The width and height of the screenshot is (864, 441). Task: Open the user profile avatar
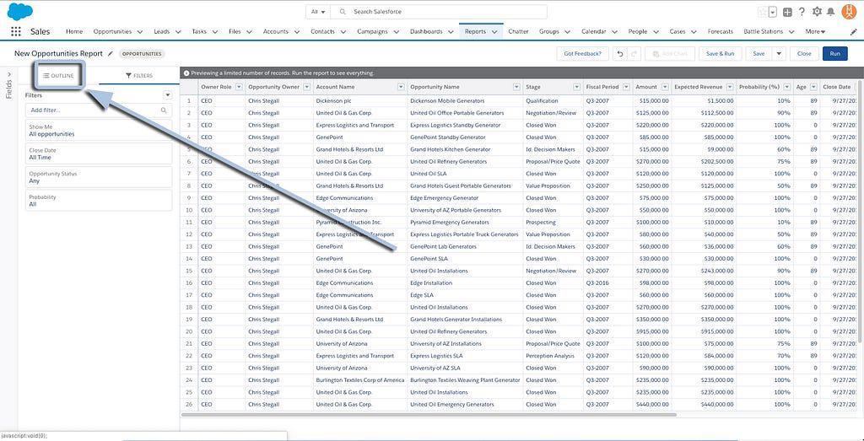pyautogui.click(x=849, y=12)
